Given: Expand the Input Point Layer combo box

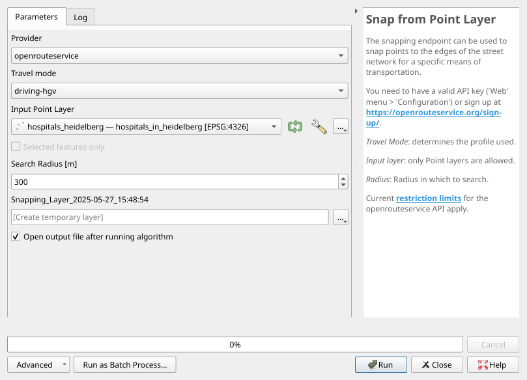Looking at the screenshot, I should point(274,127).
